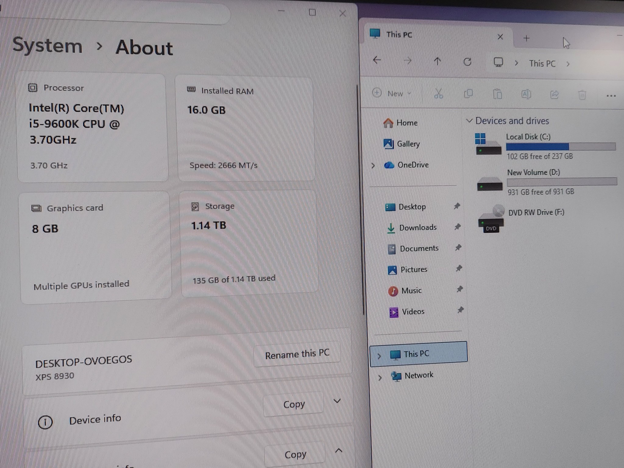This screenshot has width=624, height=468.
Task: Expand the This PC tree node
Action: [x=379, y=356]
